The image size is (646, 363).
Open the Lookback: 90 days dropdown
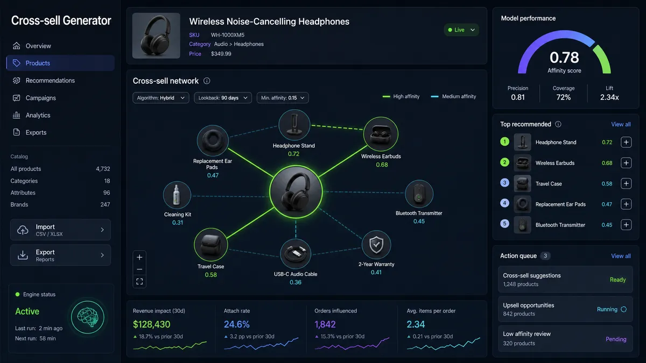pyautogui.click(x=223, y=98)
